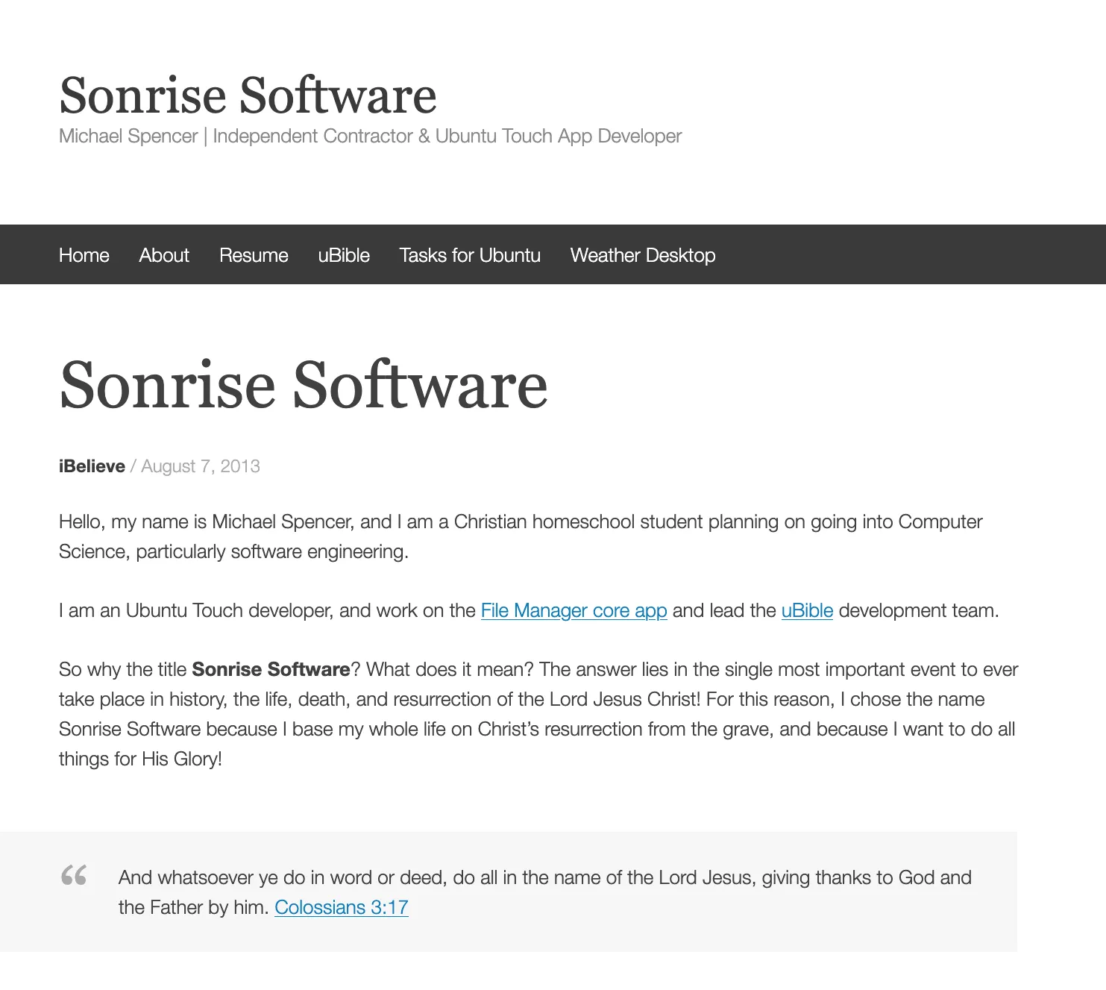Select uBible in the navigation bar
Viewport: 1106px width, 990px height.
[344, 255]
